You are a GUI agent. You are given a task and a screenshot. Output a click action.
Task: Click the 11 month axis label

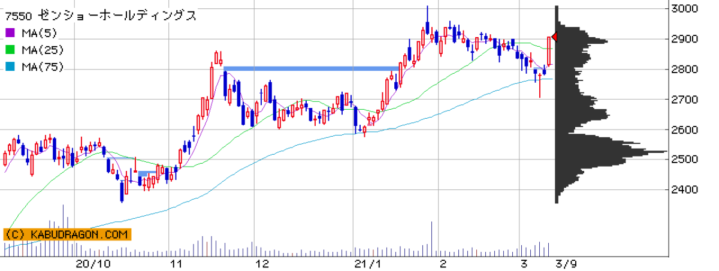point(176,264)
